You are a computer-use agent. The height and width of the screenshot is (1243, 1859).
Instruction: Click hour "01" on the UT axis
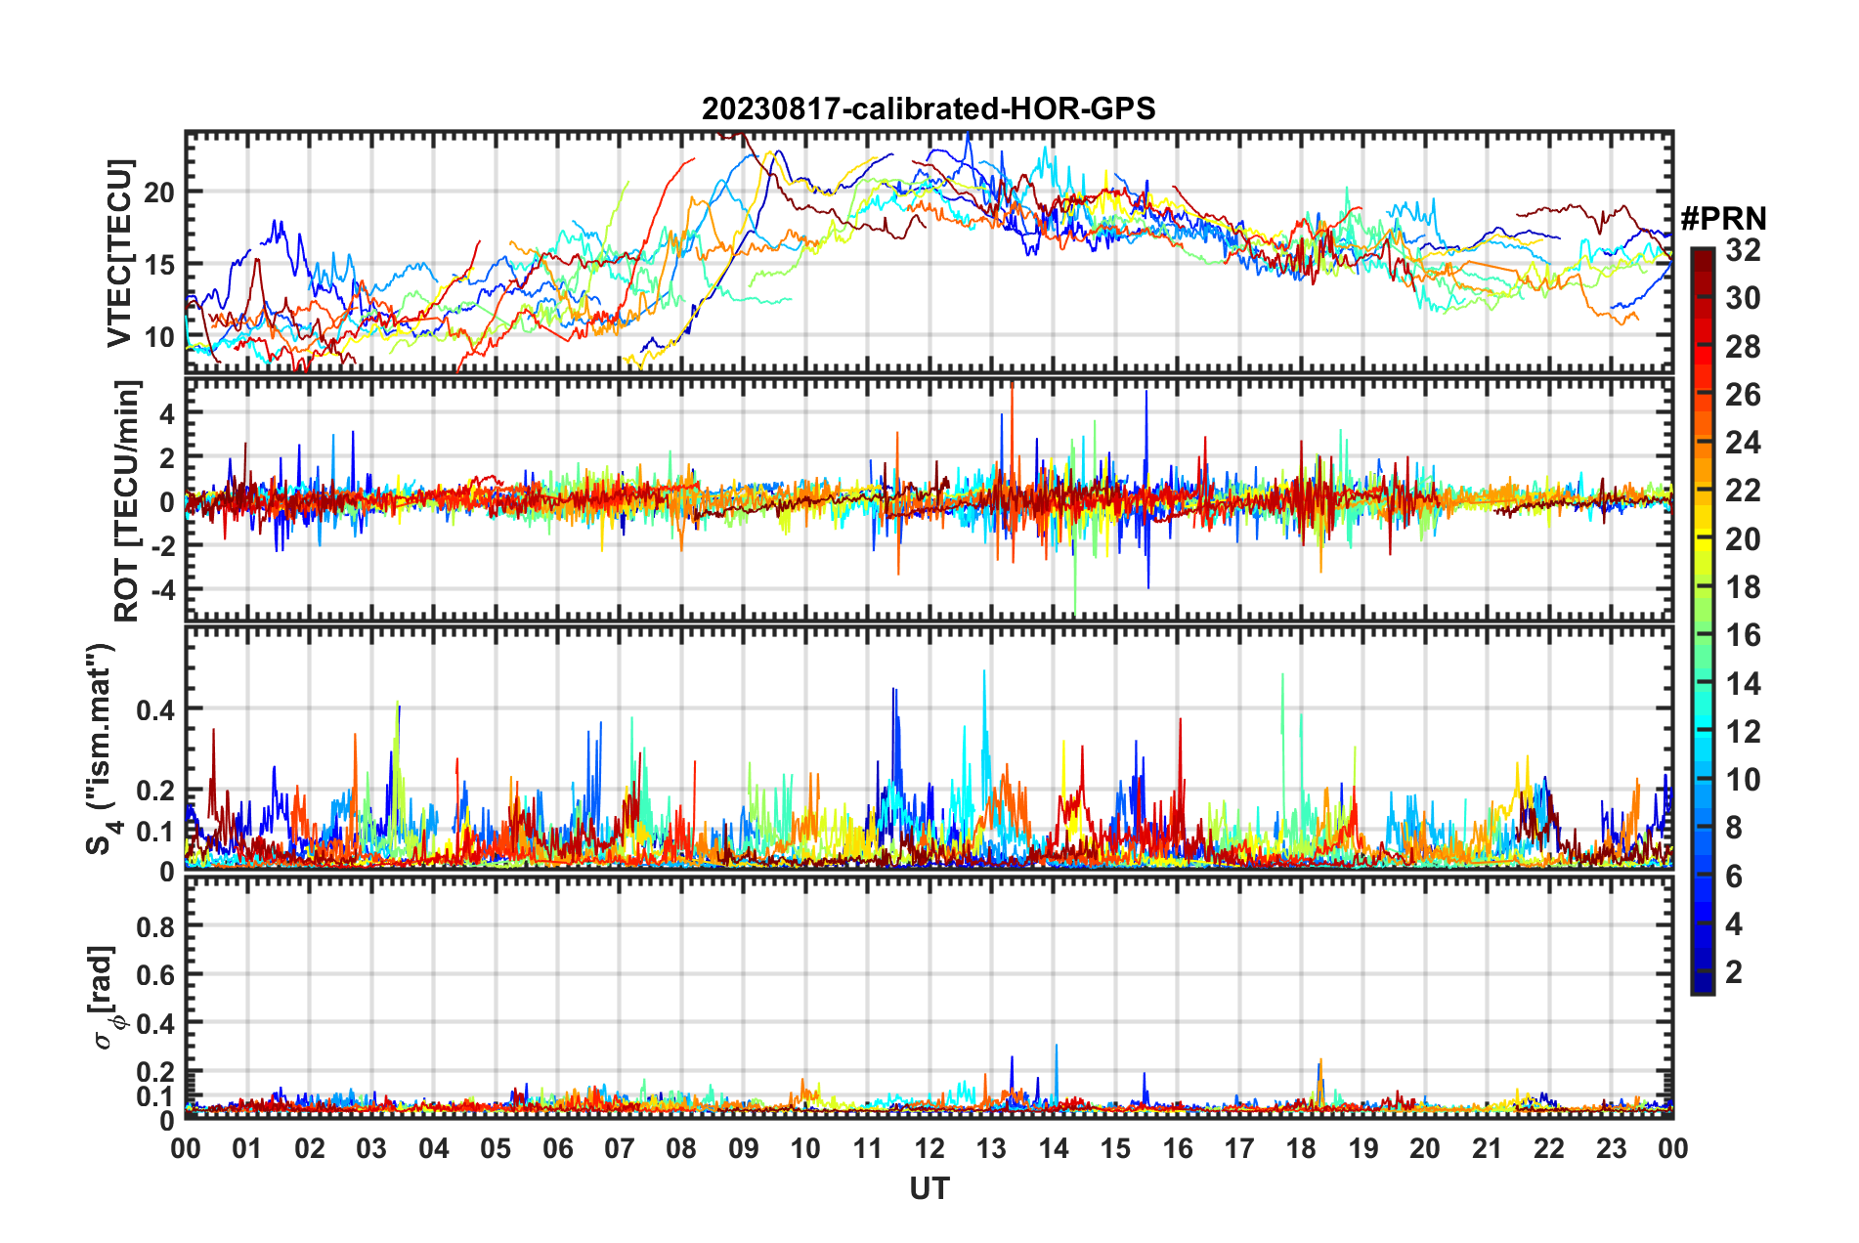click(247, 1148)
